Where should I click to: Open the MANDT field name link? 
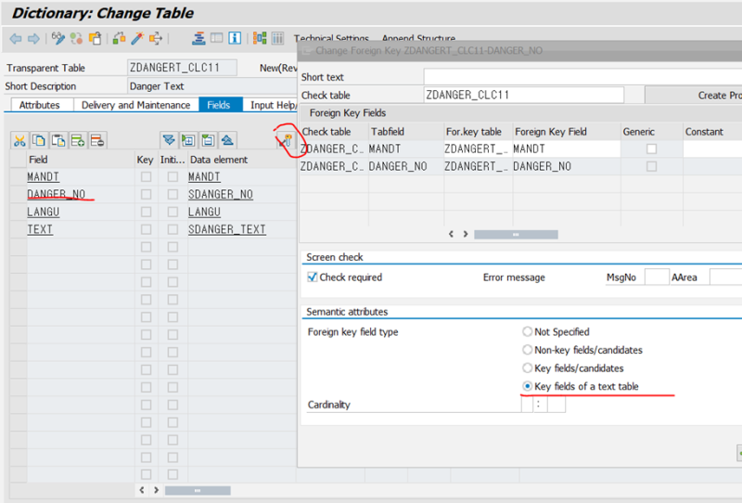click(43, 176)
